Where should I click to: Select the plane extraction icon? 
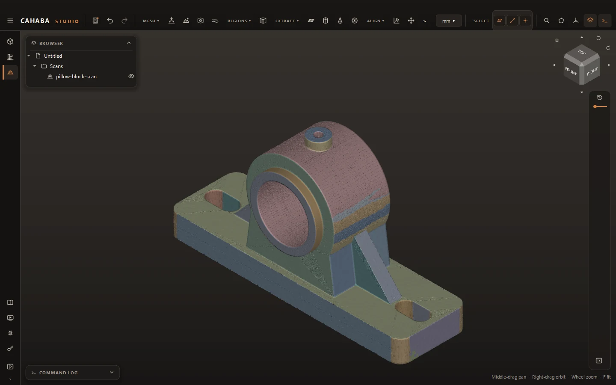click(x=311, y=21)
